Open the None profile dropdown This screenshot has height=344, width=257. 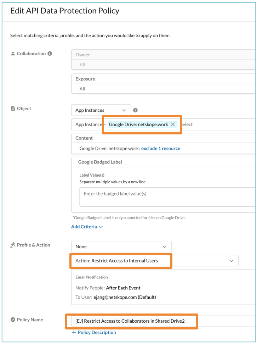point(121,246)
